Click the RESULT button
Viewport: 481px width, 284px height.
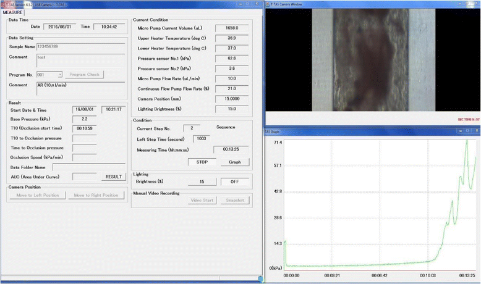point(113,177)
